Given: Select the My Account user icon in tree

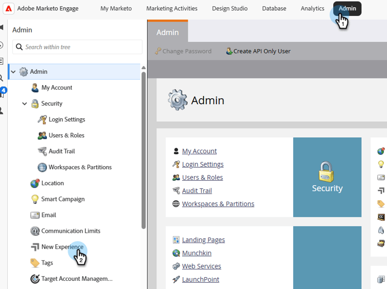Looking at the screenshot, I should (35, 88).
